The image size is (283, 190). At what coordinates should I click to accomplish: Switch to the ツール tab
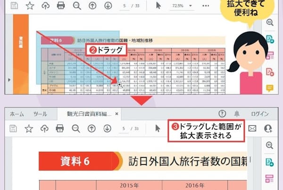click(40, 114)
